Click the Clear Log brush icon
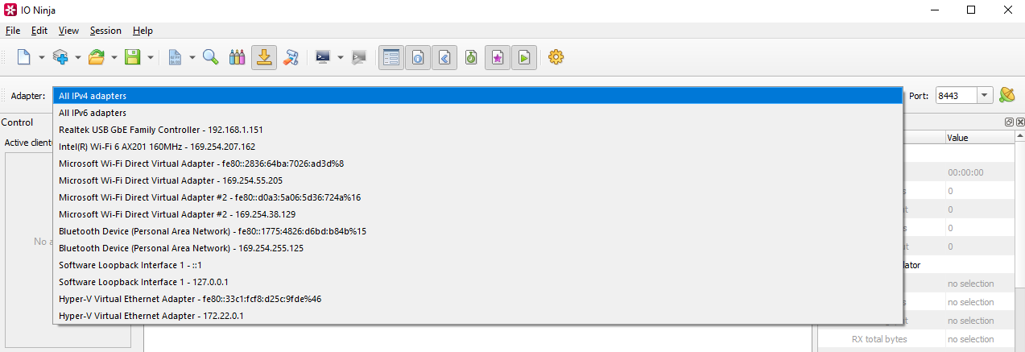Viewport: 1025px width, 352px height. tap(291, 57)
